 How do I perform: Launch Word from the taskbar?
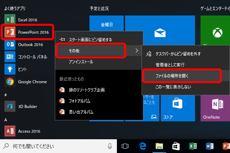(210, 146)
